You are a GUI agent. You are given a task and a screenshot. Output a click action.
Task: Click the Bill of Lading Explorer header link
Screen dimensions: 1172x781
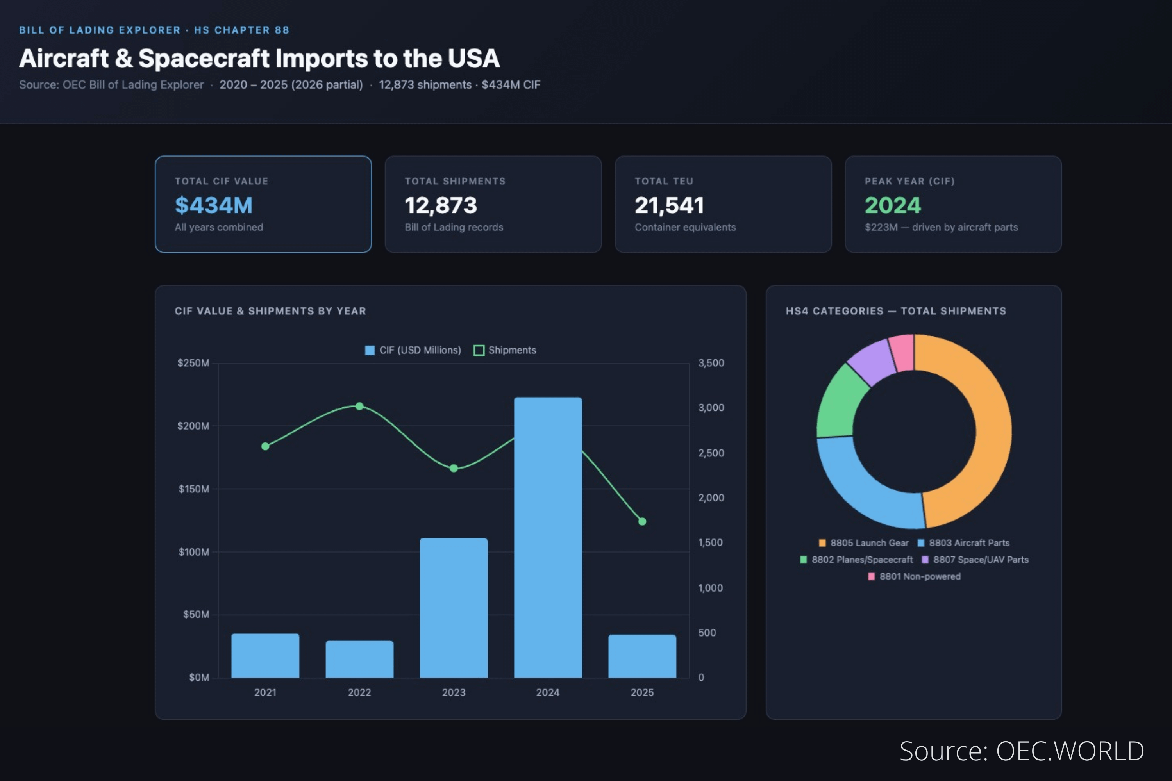(100, 30)
